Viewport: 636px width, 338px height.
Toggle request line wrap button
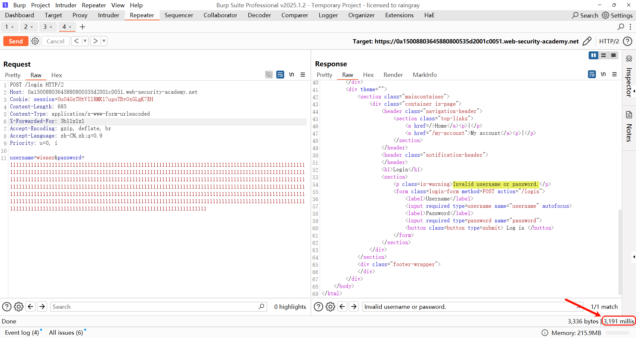[x=280, y=75]
